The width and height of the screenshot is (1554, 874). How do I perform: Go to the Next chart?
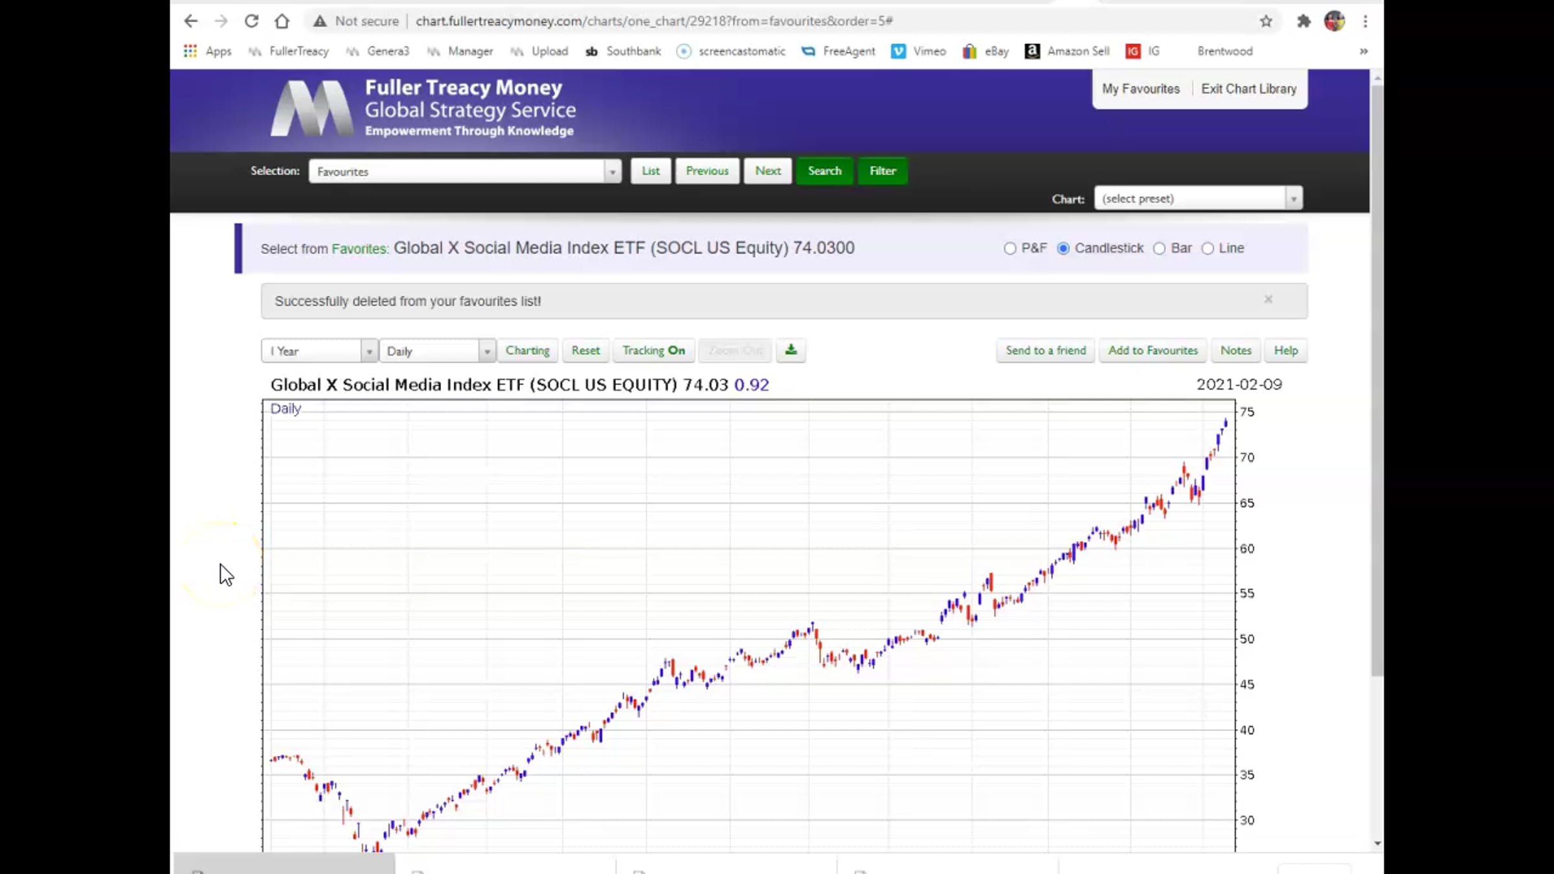tap(768, 171)
